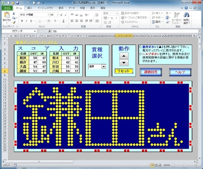Click the AutoSum sigma icon
This screenshot has width=203, height=169.
click(x=167, y=13)
